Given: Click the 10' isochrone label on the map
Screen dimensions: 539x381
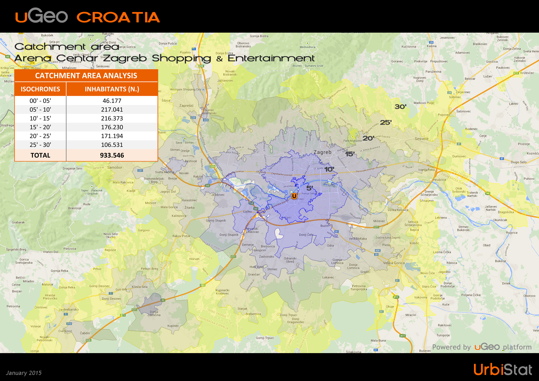Looking at the screenshot, I should 329,169.
